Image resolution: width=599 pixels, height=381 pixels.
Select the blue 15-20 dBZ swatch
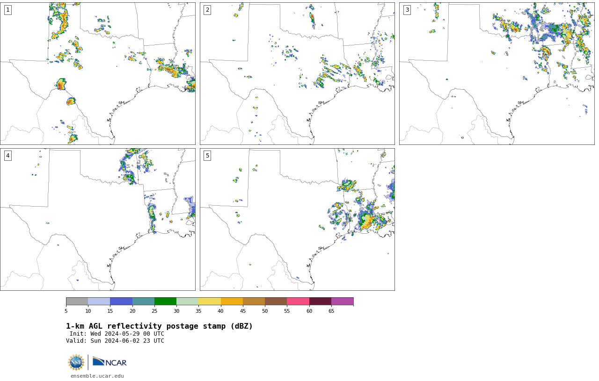[x=121, y=301]
